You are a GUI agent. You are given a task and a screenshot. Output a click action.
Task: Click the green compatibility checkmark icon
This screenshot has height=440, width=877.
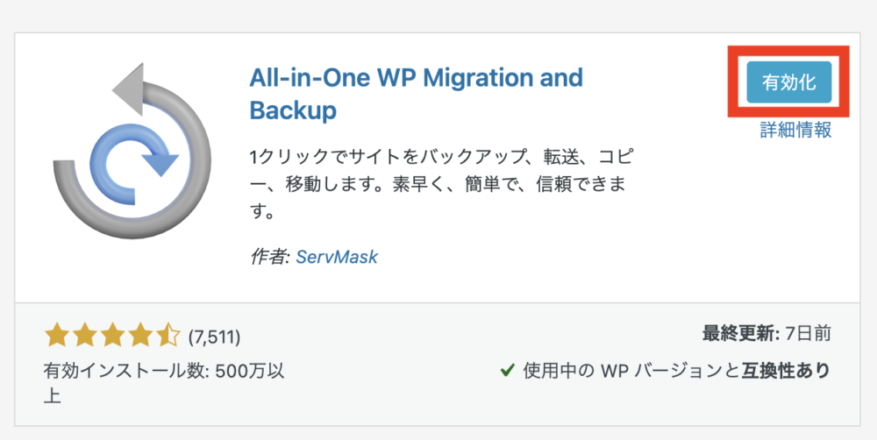(x=507, y=370)
